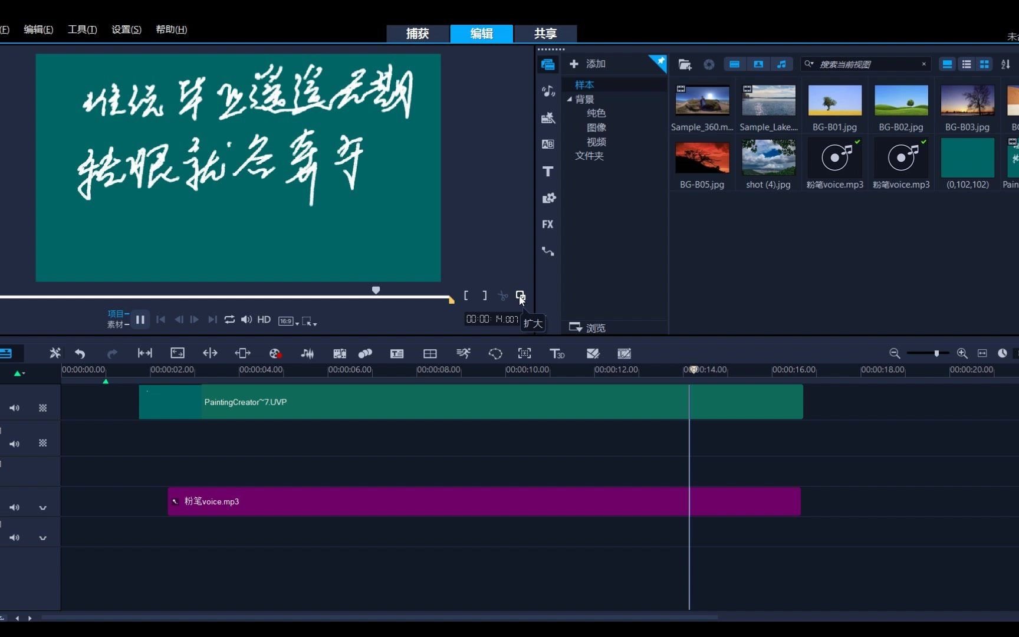Open the FX filters panel

point(548,224)
